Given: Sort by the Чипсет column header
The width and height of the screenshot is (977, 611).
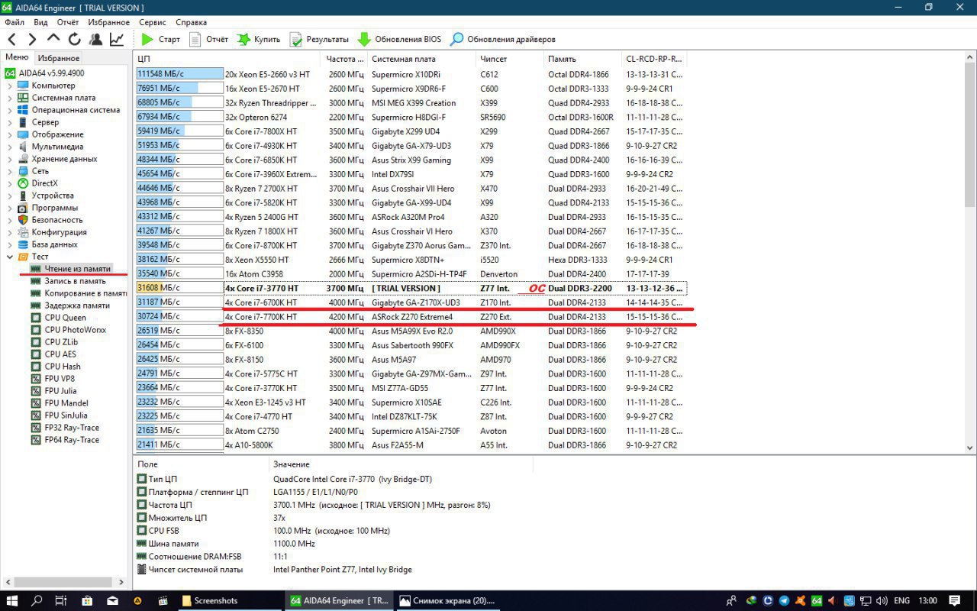Looking at the screenshot, I should (510, 59).
